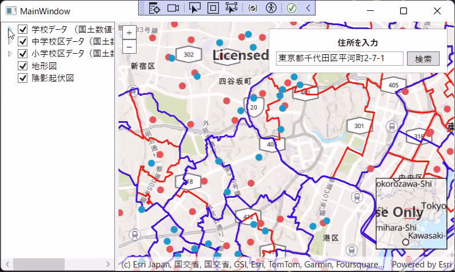
Task: Click the MainWindow app icon in title bar
Action: point(11,11)
